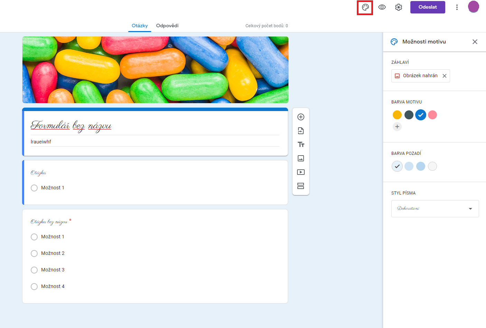Choose the medium blue background color
The image size is (486, 328).
coord(421,166)
